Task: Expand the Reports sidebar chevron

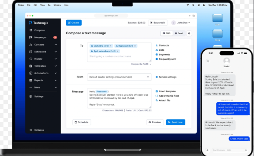Action: click(56, 80)
